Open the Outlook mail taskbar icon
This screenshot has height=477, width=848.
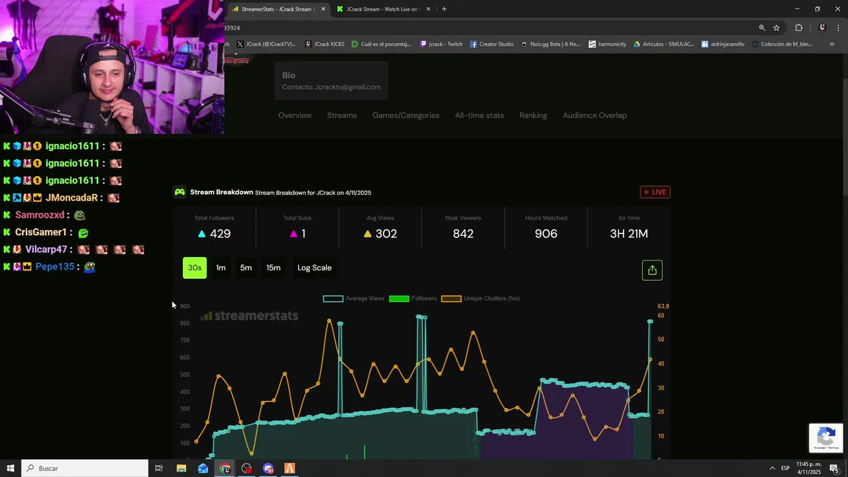click(203, 468)
